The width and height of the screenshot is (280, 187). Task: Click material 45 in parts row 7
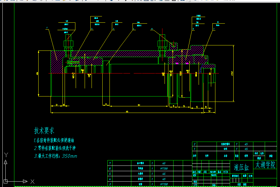pyautogui.click(x=164, y=163)
